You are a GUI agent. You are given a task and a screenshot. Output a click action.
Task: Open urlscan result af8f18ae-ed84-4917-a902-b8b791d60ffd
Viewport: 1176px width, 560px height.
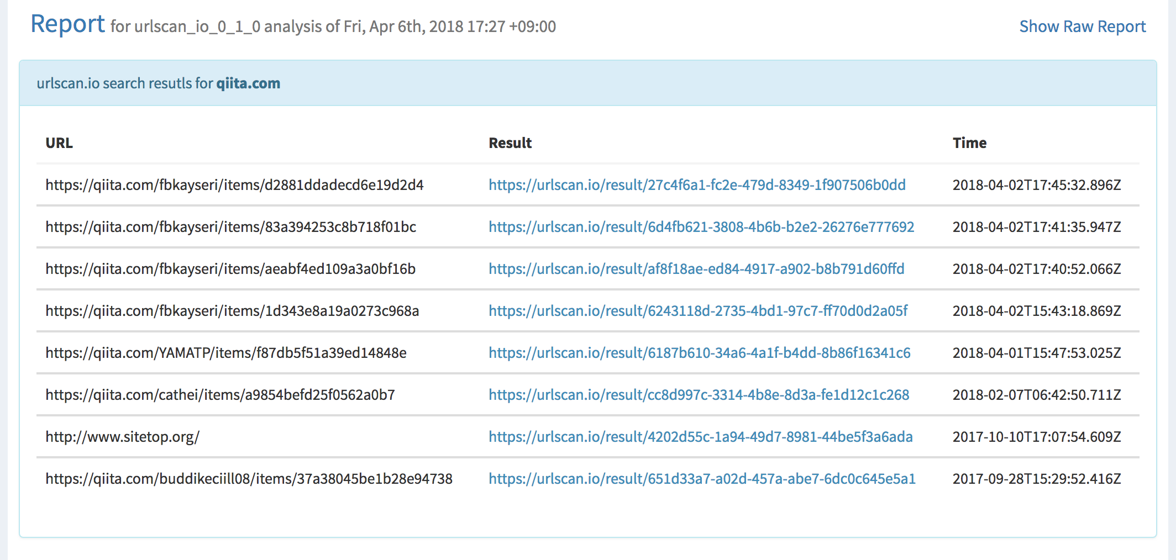[x=696, y=269]
